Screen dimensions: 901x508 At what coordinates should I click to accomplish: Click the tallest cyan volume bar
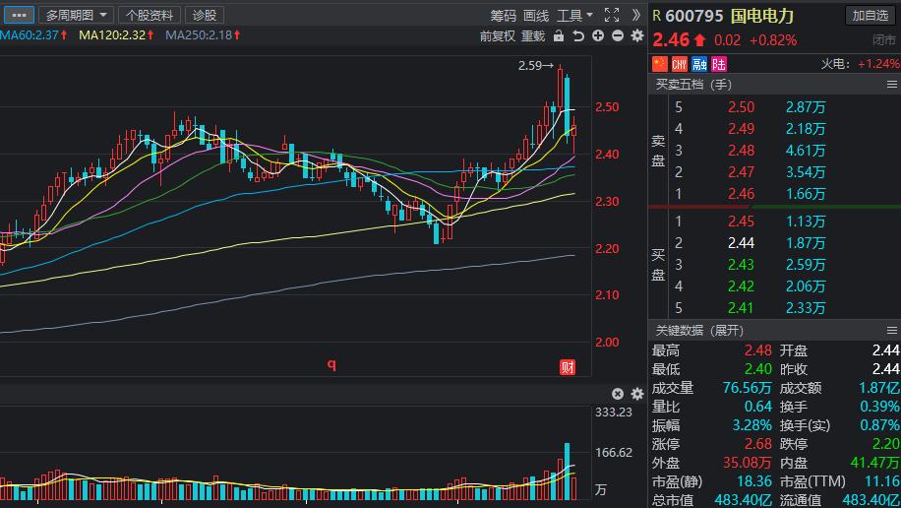[x=568, y=471]
